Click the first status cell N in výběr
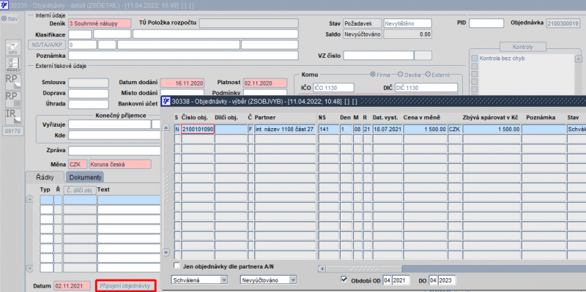The width and height of the screenshot is (586, 292). (x=177, y=130)
